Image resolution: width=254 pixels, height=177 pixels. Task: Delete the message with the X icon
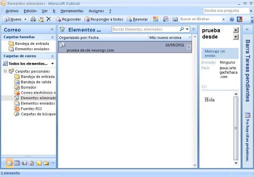(48, 19)
